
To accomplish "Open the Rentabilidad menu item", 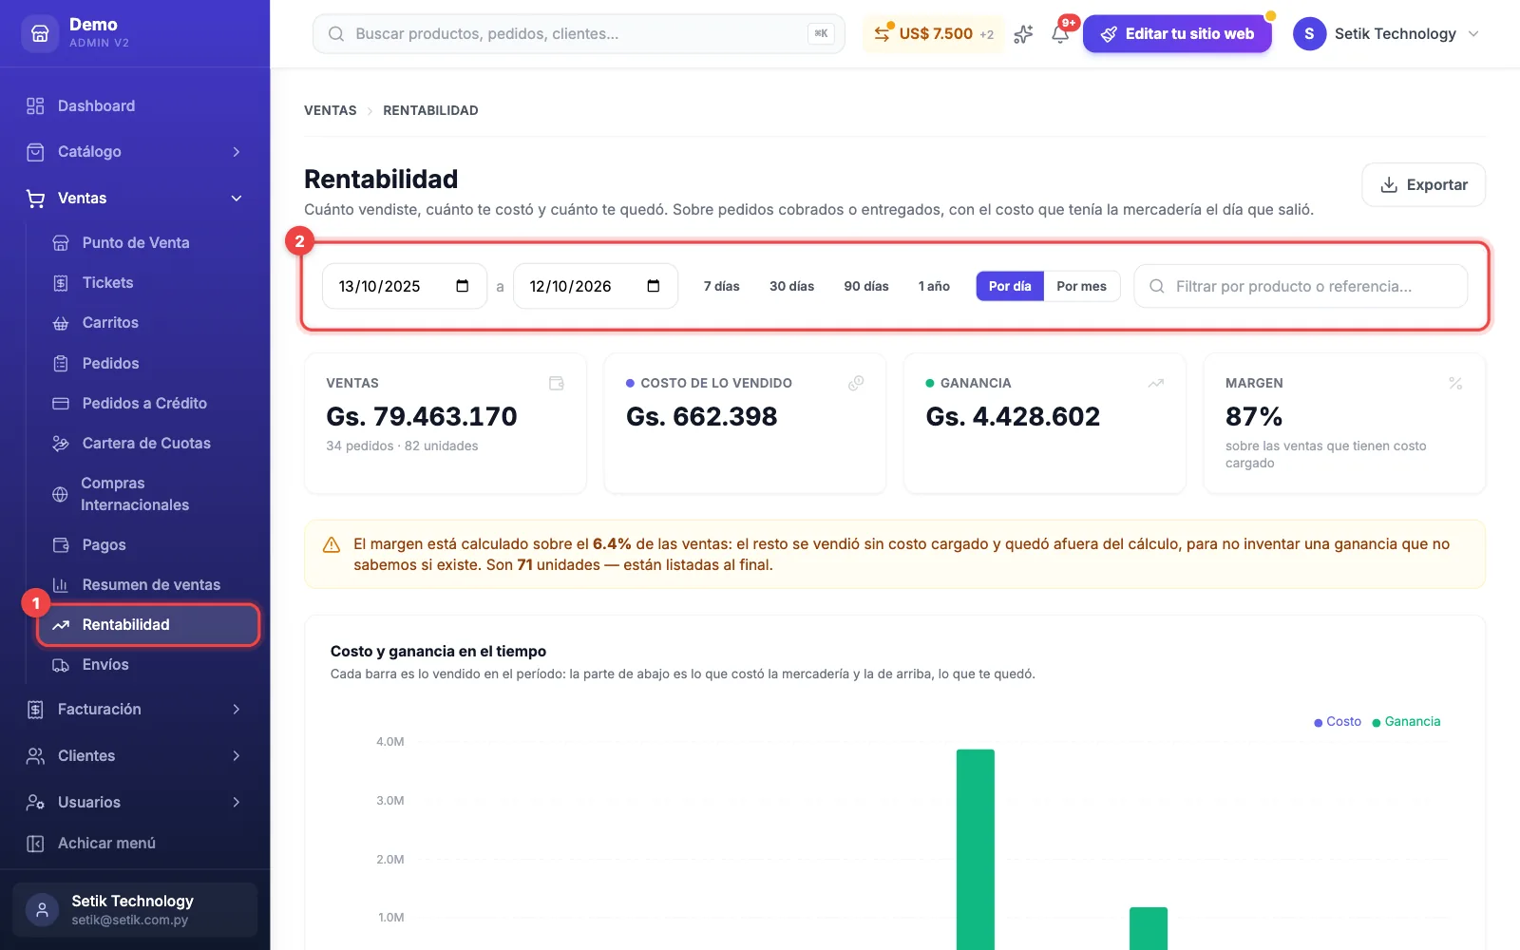I will tap(148, 625).
